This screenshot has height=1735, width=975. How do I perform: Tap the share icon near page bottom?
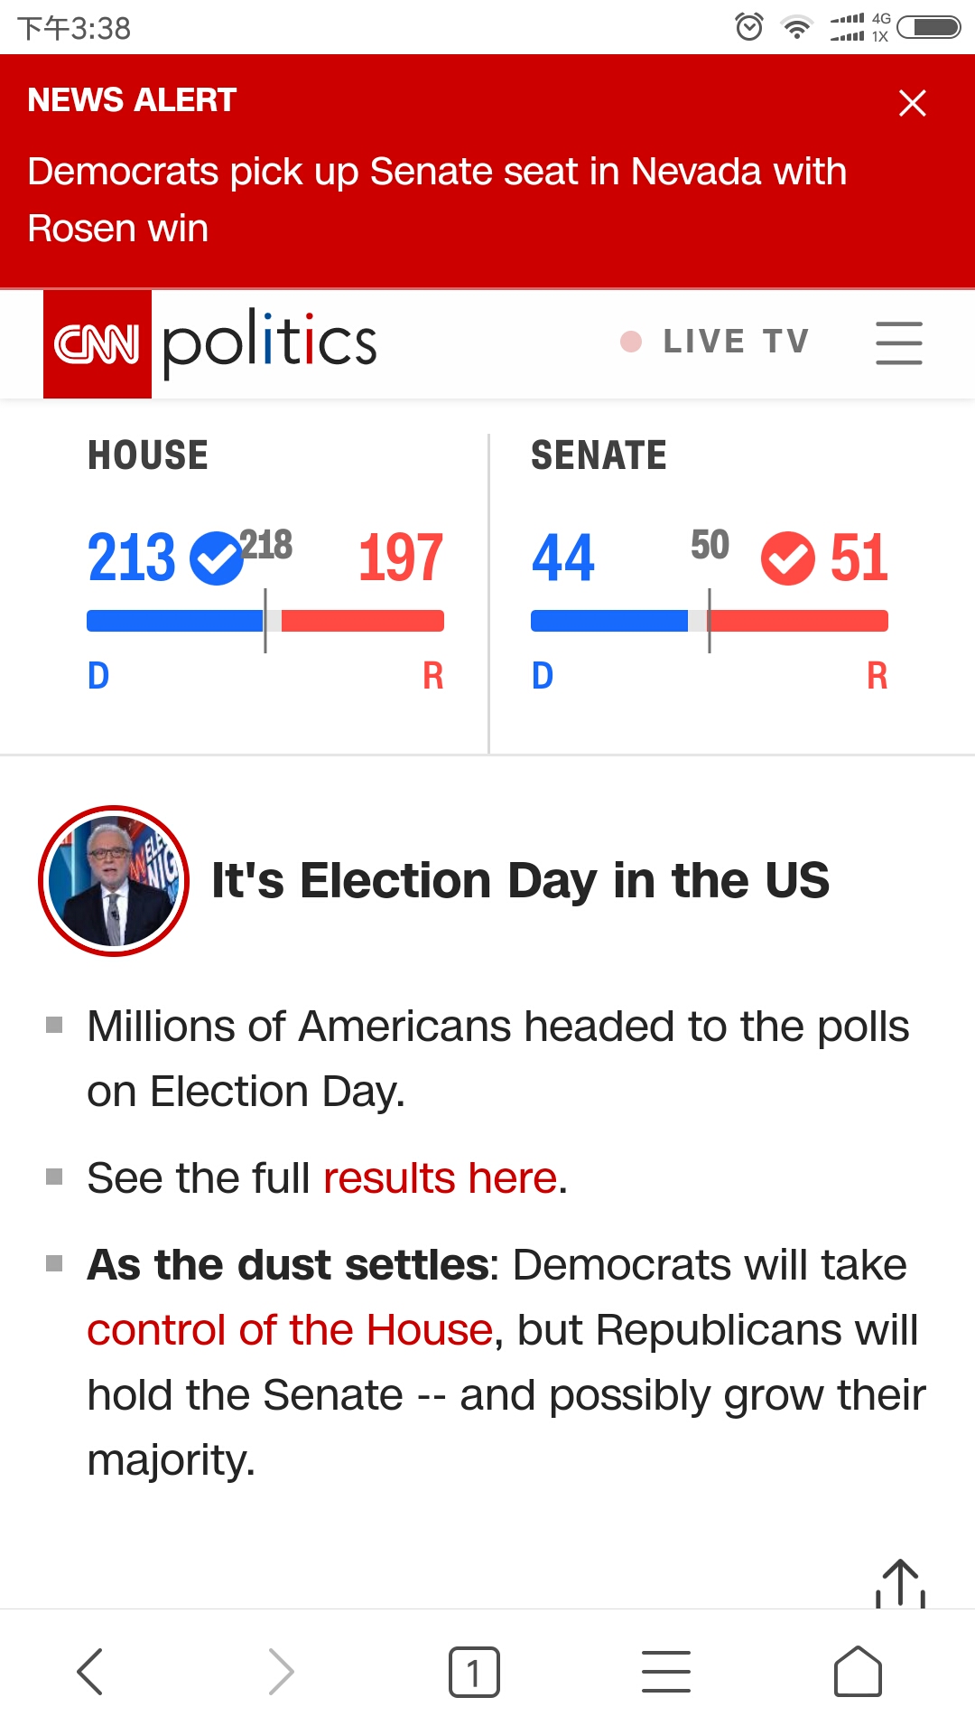click(901, 1584)
